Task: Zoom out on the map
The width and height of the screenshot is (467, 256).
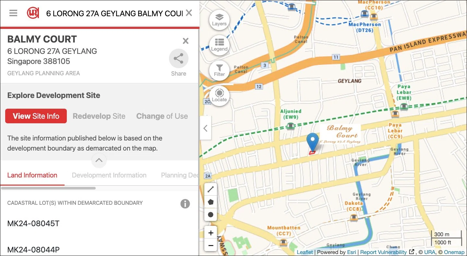Action: click(211, 245)
